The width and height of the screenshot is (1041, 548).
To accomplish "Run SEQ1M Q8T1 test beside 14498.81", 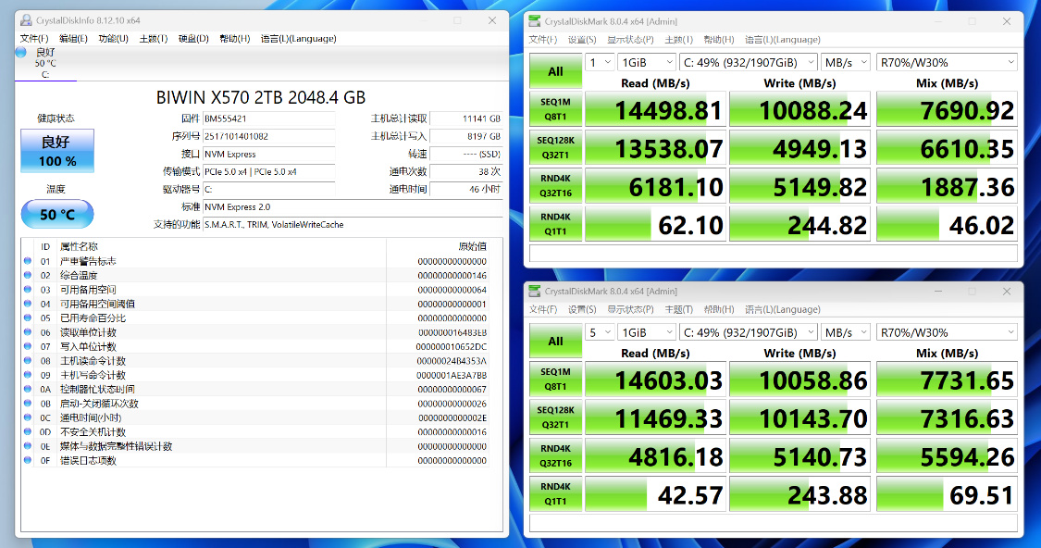I will 556,109.
